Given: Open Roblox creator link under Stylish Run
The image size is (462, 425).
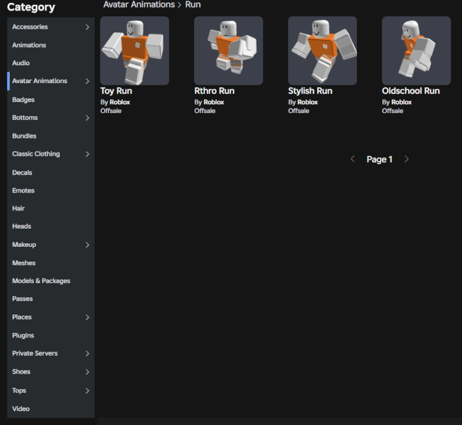Looking at the screenshot, I should [307, 102].
